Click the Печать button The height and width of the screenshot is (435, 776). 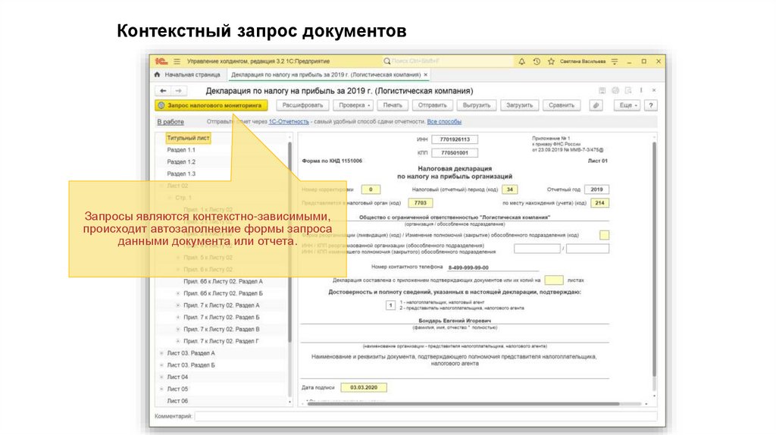click(x=393, y=105)
